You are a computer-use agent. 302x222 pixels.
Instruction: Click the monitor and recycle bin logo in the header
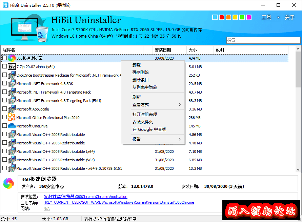[29, 28]
